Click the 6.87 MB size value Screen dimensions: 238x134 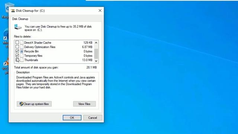pyautogui.click(x=87, y=47)
